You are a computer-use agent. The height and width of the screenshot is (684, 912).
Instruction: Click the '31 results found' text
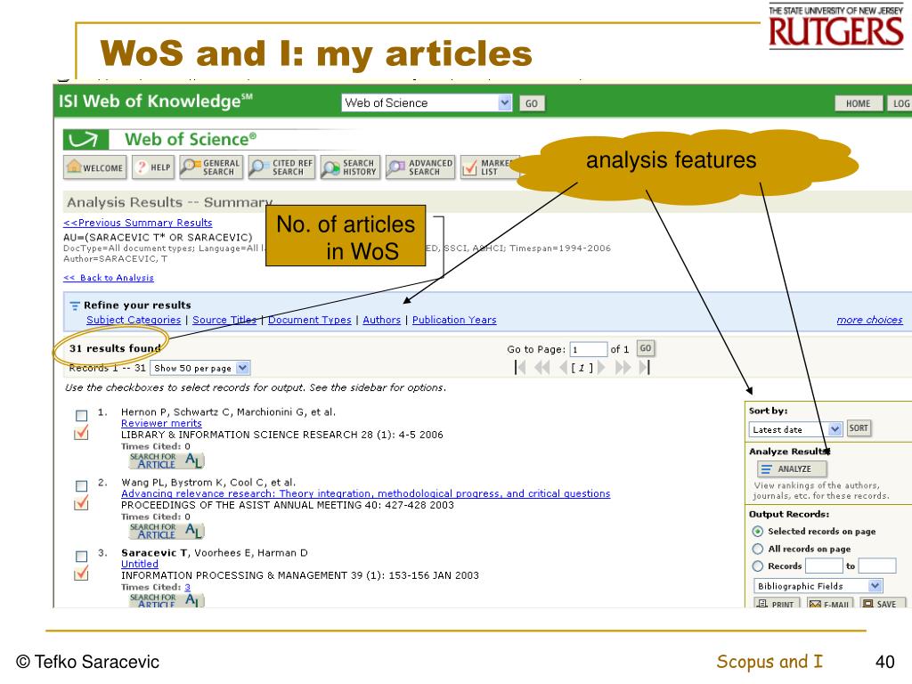(115, 348)
